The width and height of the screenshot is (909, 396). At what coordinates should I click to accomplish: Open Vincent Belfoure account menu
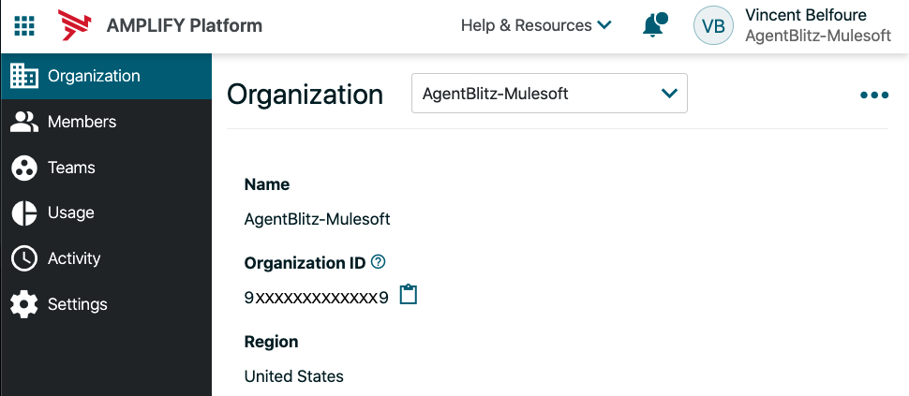click(805, 15)
